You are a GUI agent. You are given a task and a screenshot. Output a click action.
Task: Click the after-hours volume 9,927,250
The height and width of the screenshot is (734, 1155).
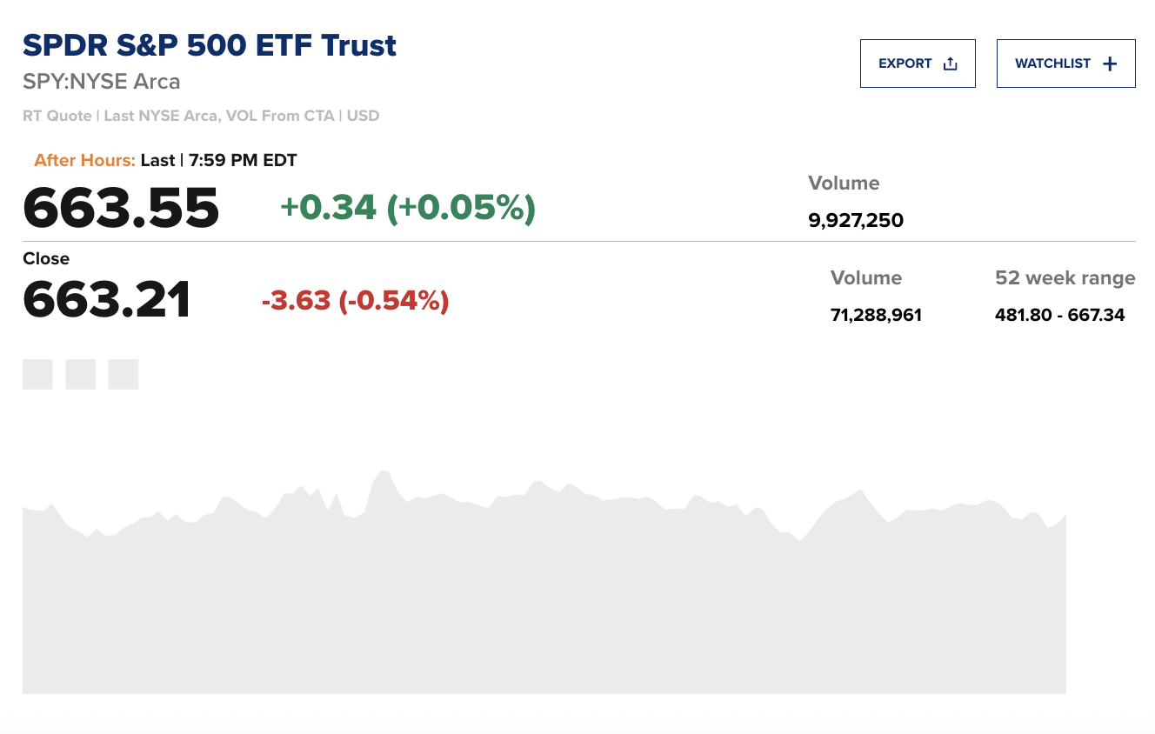coord(856,220)
